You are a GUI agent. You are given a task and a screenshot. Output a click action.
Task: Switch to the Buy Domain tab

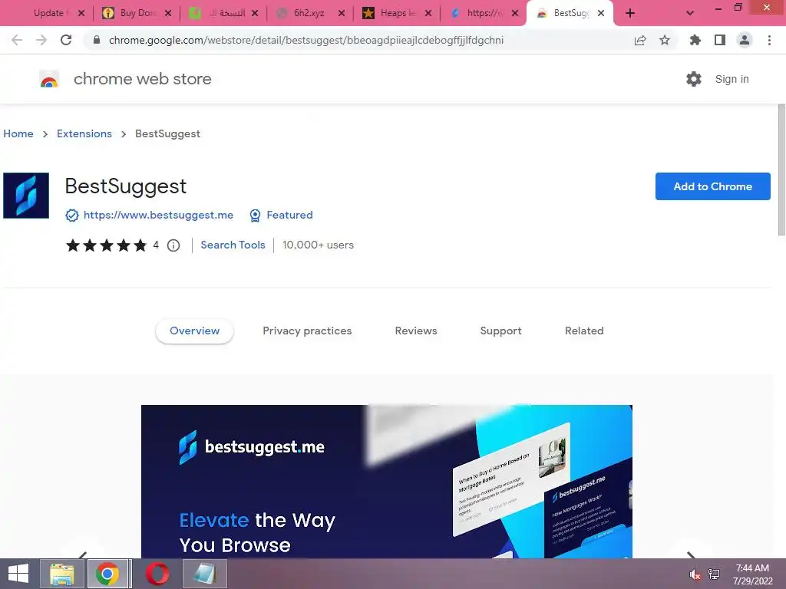[x=137, y=13]
